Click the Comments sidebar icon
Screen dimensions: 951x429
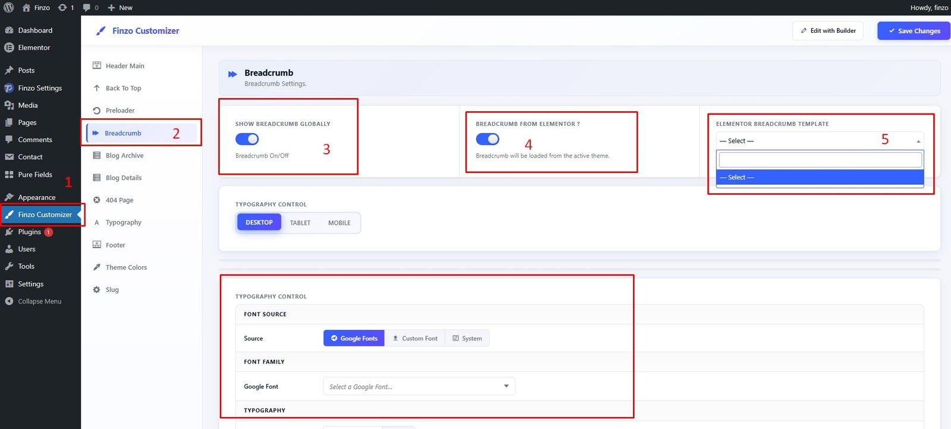coord(9,140)
